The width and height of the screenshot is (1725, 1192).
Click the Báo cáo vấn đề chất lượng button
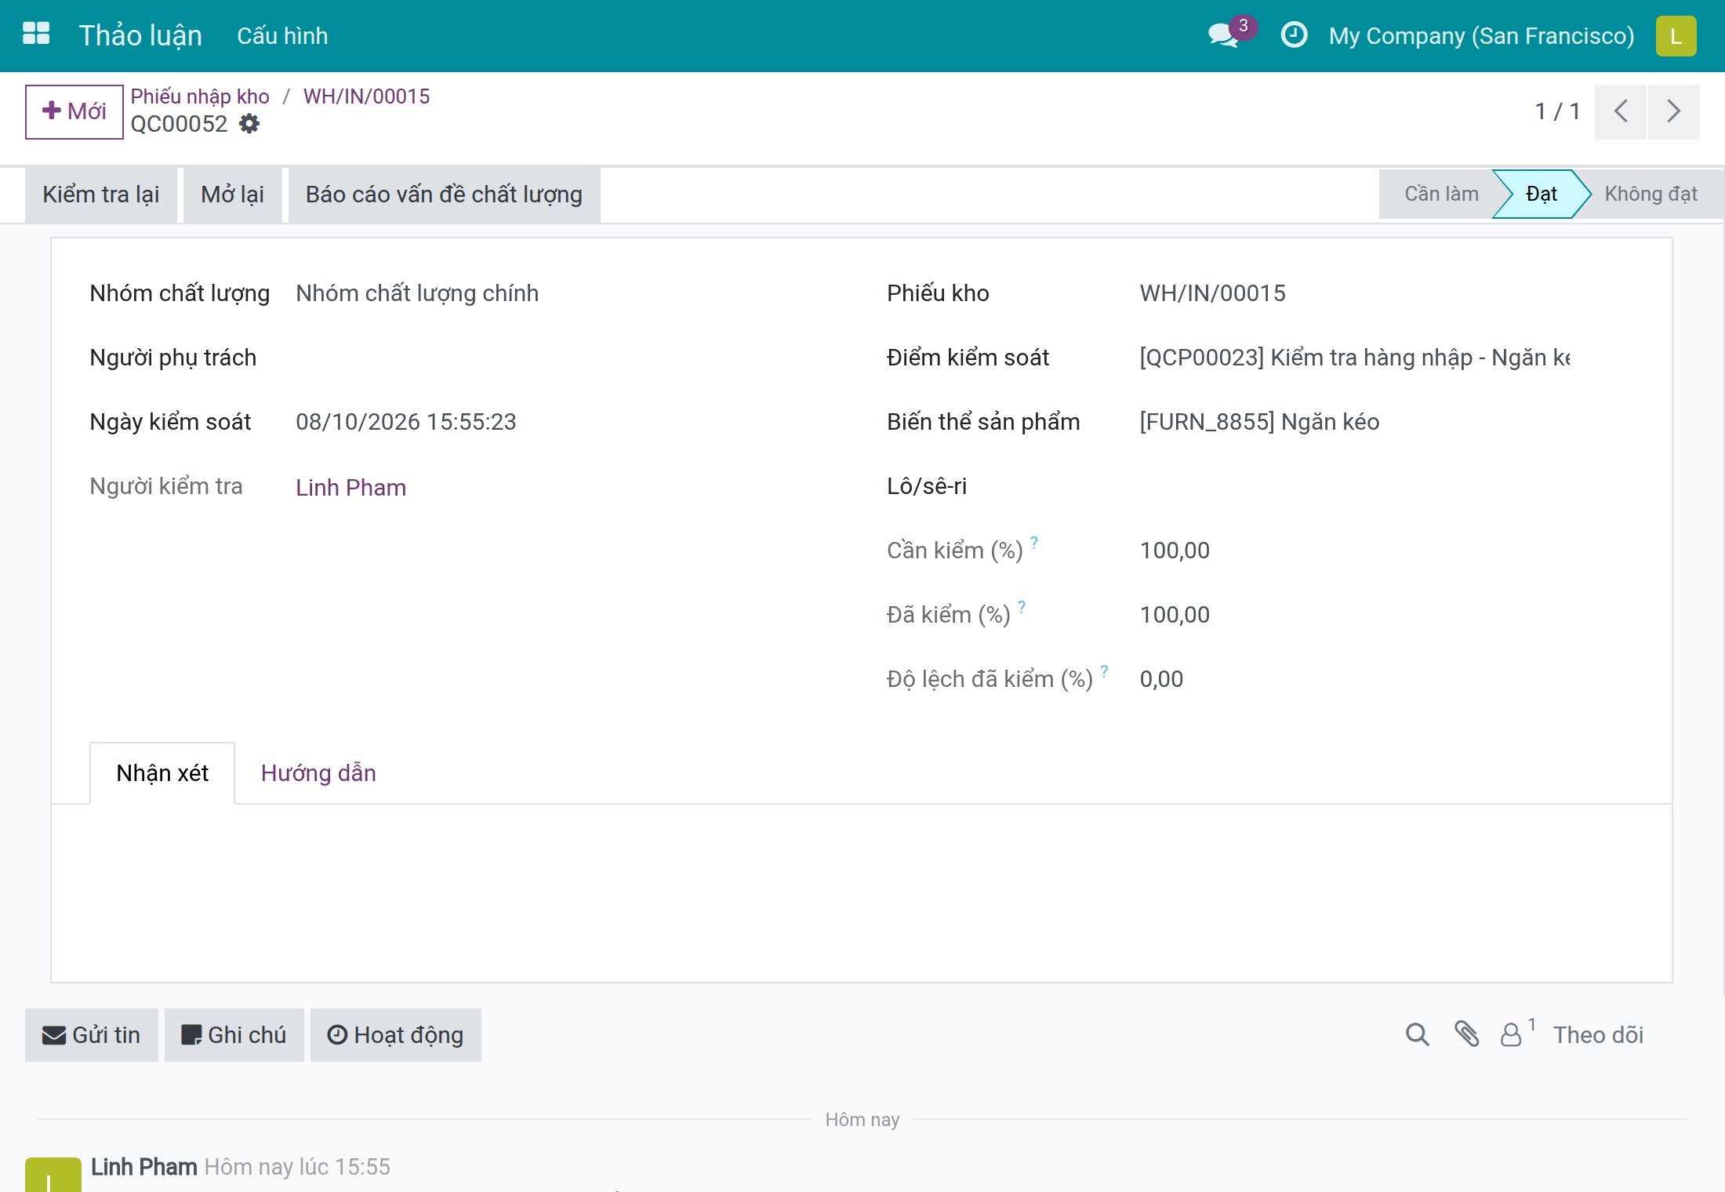point(444,194)
